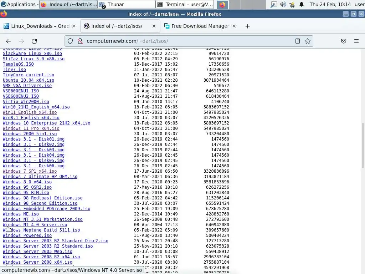This screenshot has height=274, width=365.
Task: Click the Windows_95_RTM.iso link
Action: pos(26,193)
